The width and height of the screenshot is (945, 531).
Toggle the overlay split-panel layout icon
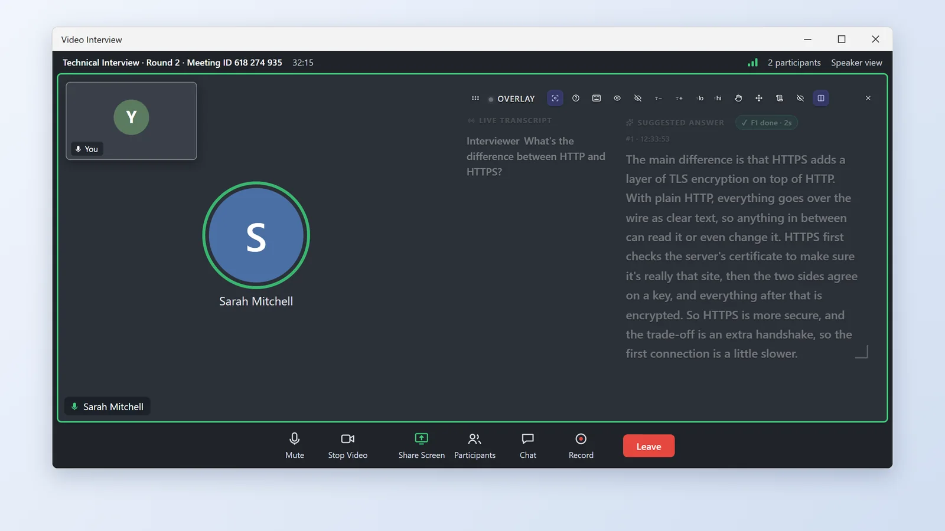point(821,99)
